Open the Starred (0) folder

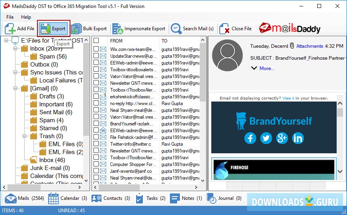49,128
